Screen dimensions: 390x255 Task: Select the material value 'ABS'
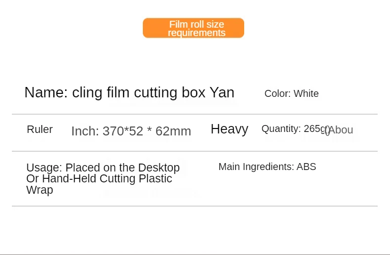[306, 167]
